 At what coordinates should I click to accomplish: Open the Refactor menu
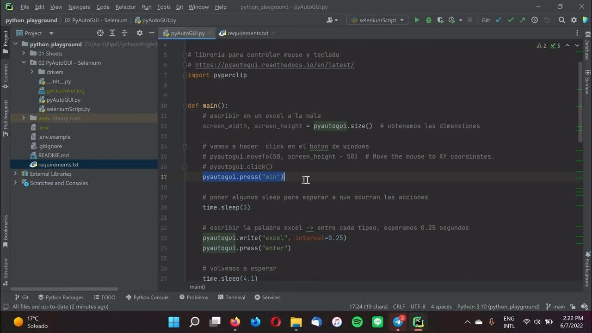125,7
